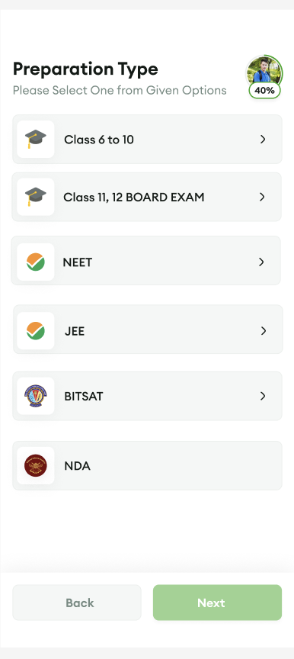Screen dimensions: 294x659
Task: Expand the Class 11, 12 BOARD EXAM chevron
Action: [262, 197]
